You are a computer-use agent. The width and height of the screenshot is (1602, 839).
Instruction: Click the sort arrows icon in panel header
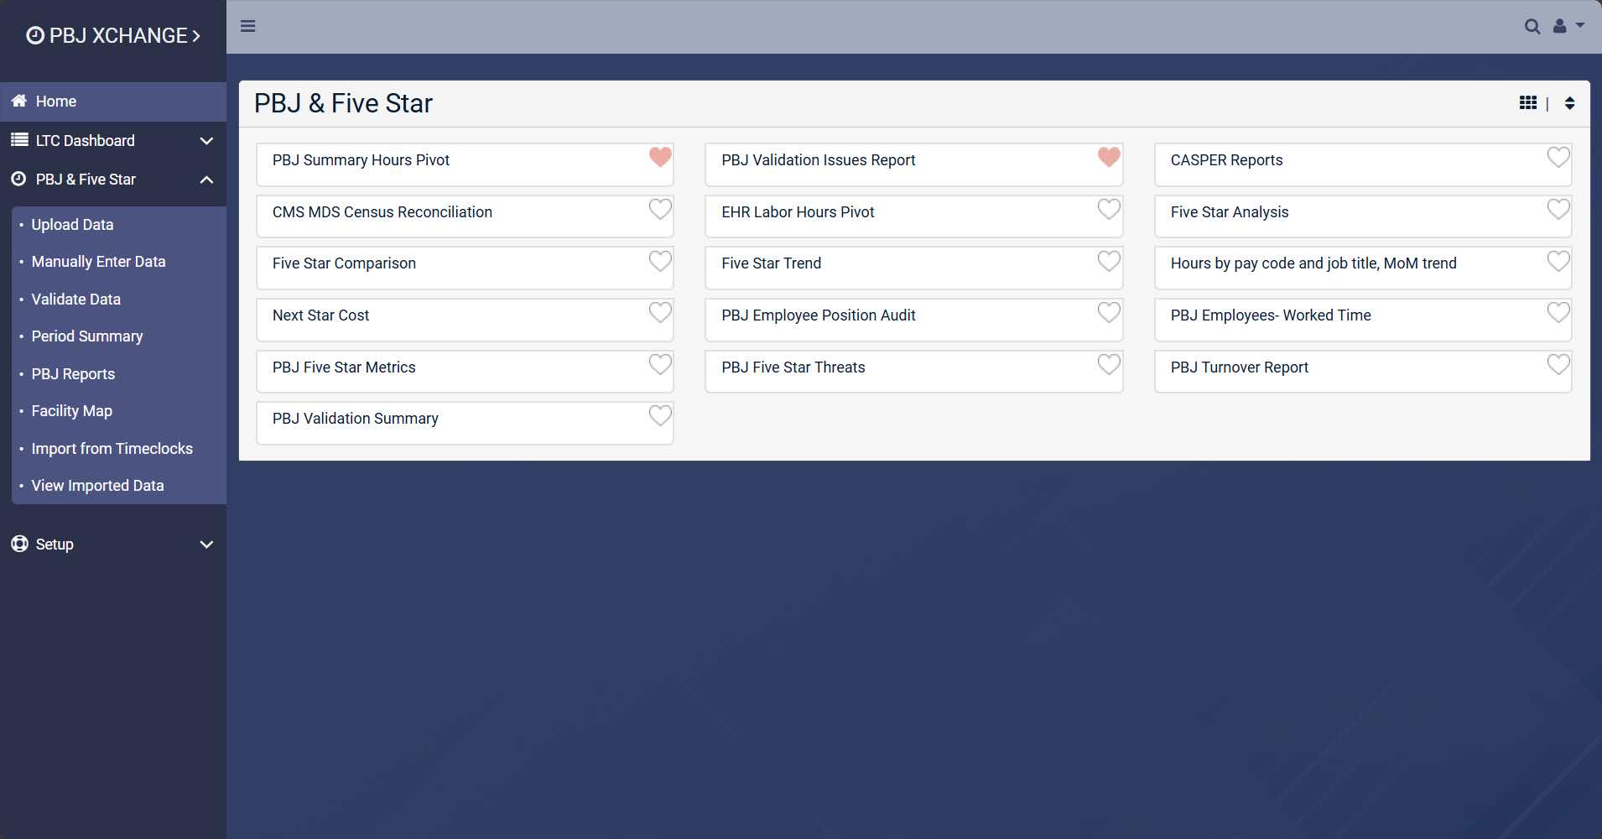[x=1569, y=103]
